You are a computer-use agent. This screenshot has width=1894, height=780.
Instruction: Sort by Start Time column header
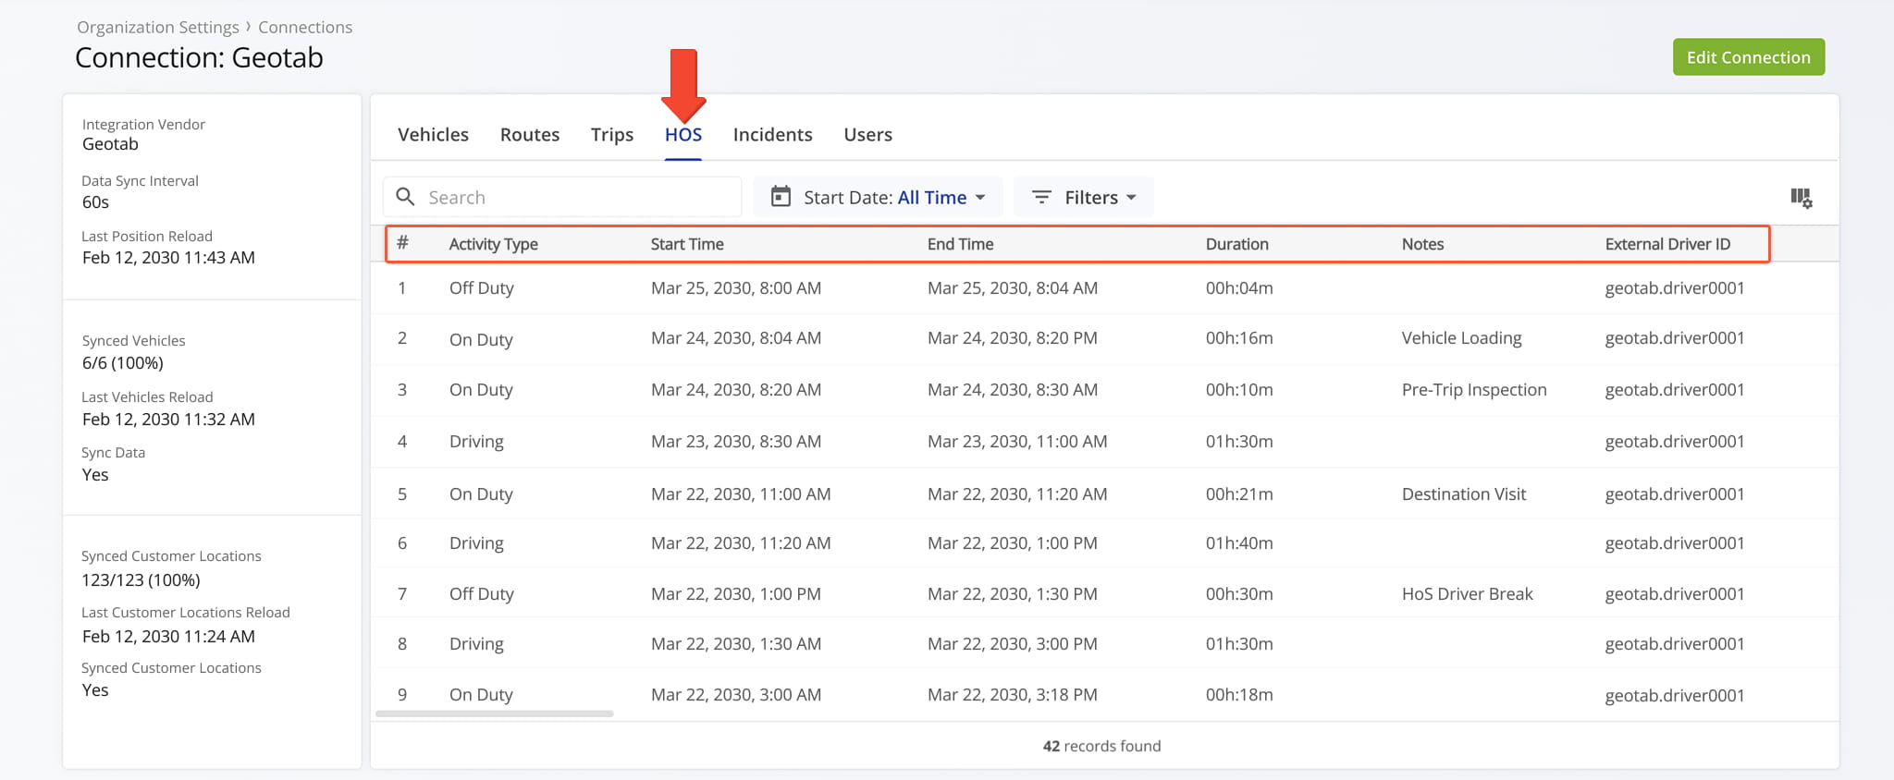click(x=687, y=244)
